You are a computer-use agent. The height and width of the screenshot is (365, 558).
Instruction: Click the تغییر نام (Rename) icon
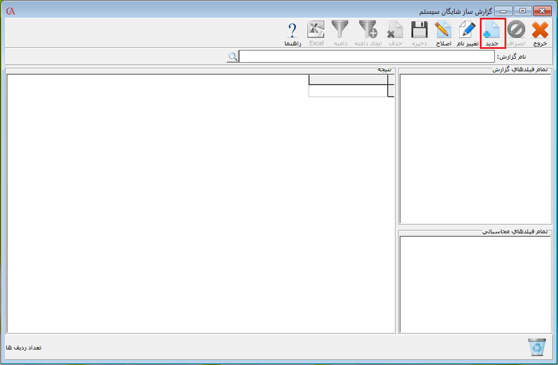tap(467, 33)
